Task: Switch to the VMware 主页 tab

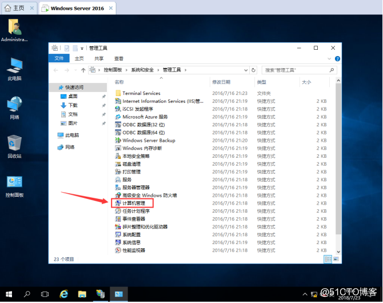Action: tap(19, 8)
